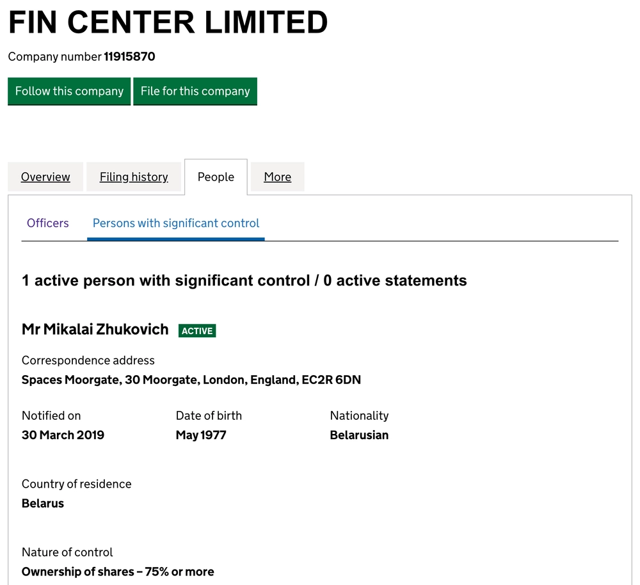This screenshot has width=640, height=585.
Task: Follow this company
Action: [68, 91]
